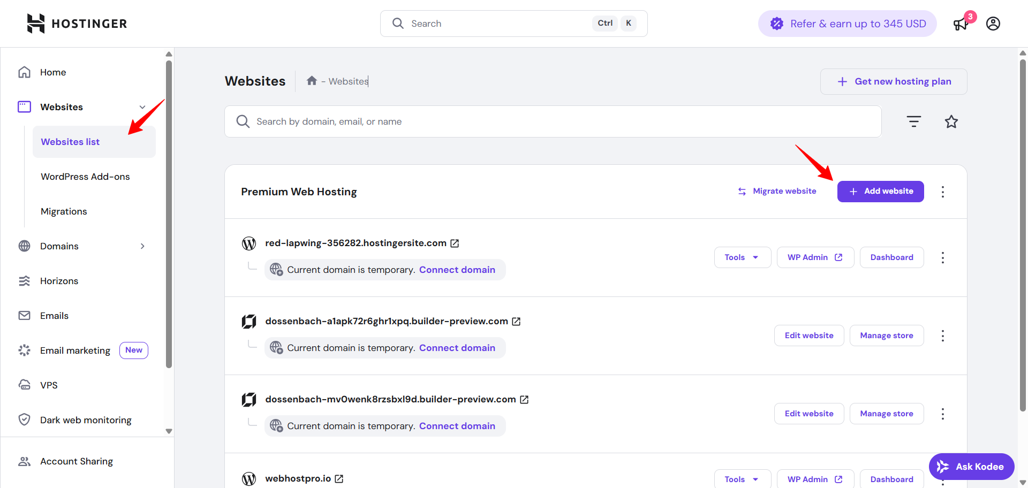This screenshot has width=1028, height=488.
Task: Open the Tools dropdown for red-lapwing site
Action: [x=742, y=257]
